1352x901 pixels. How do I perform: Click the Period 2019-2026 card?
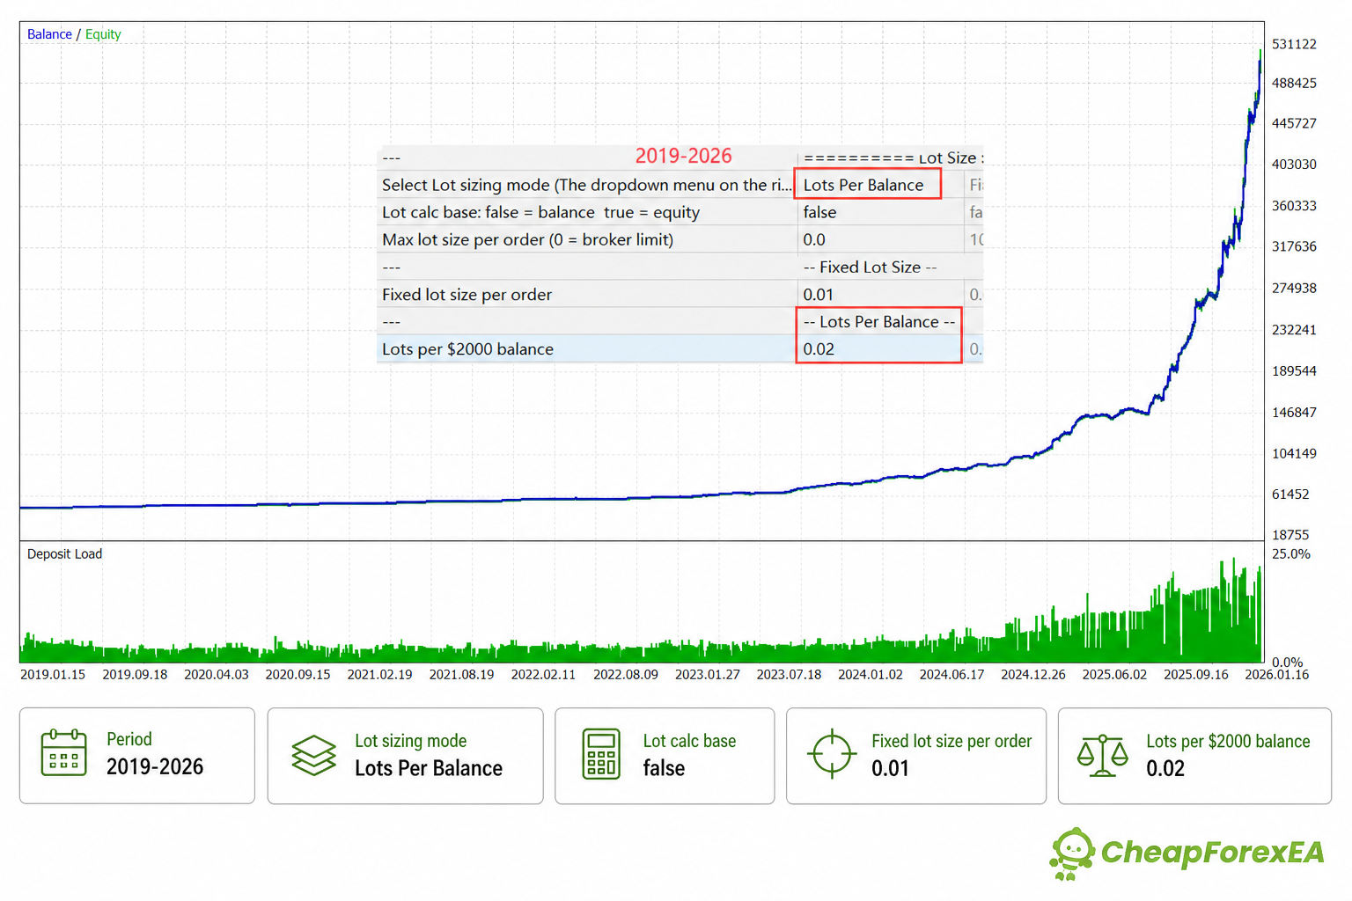(x=137, y=756)
